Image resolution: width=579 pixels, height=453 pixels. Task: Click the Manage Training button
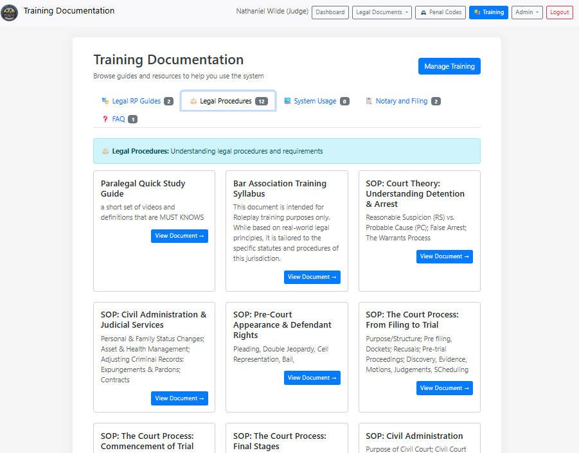(x=449, y=66)
